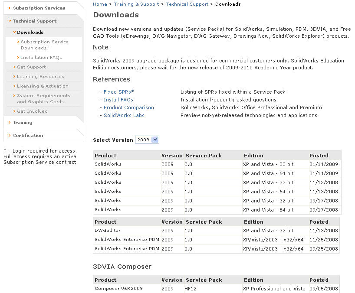The width and height of the screenshot is (355, 293).
Task: Collapse the Downloads sidebar item
Action: (30, 32)
